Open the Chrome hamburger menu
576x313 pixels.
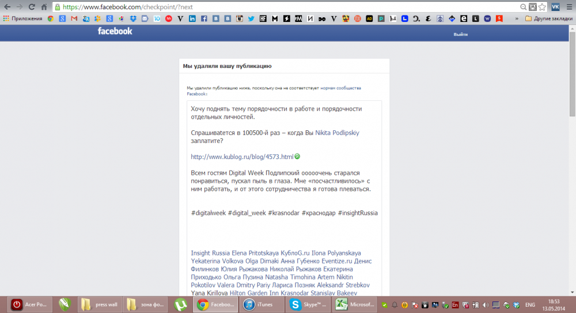click(570, 7)
